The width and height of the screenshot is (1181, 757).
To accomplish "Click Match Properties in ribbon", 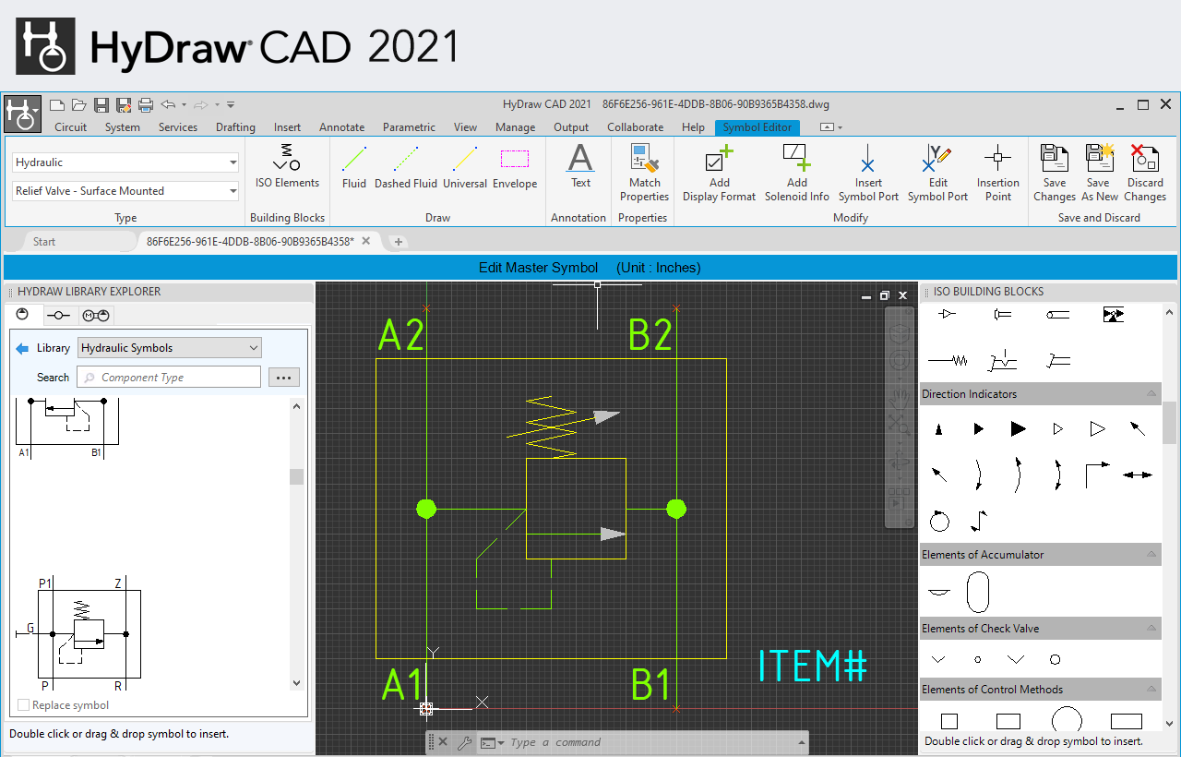I will (644, 173).
